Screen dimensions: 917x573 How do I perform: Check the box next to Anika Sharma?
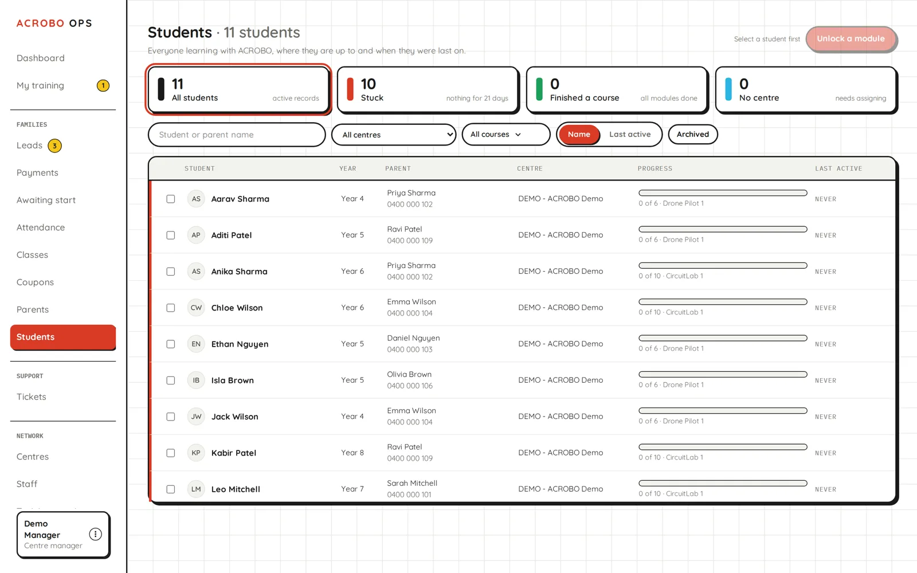pyautogui.click(x=171, y=272)
